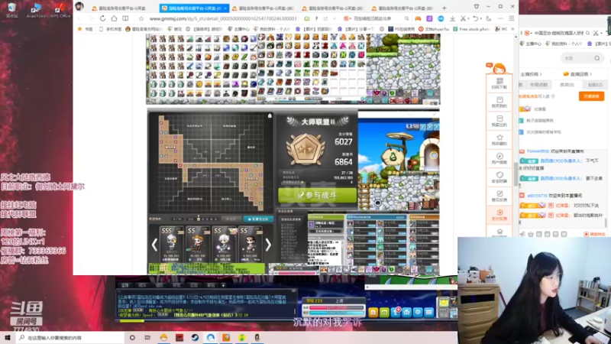Click the purple extension icon in toolbar
The width and height of the screenshot is (611, 344).
point(429,18)
